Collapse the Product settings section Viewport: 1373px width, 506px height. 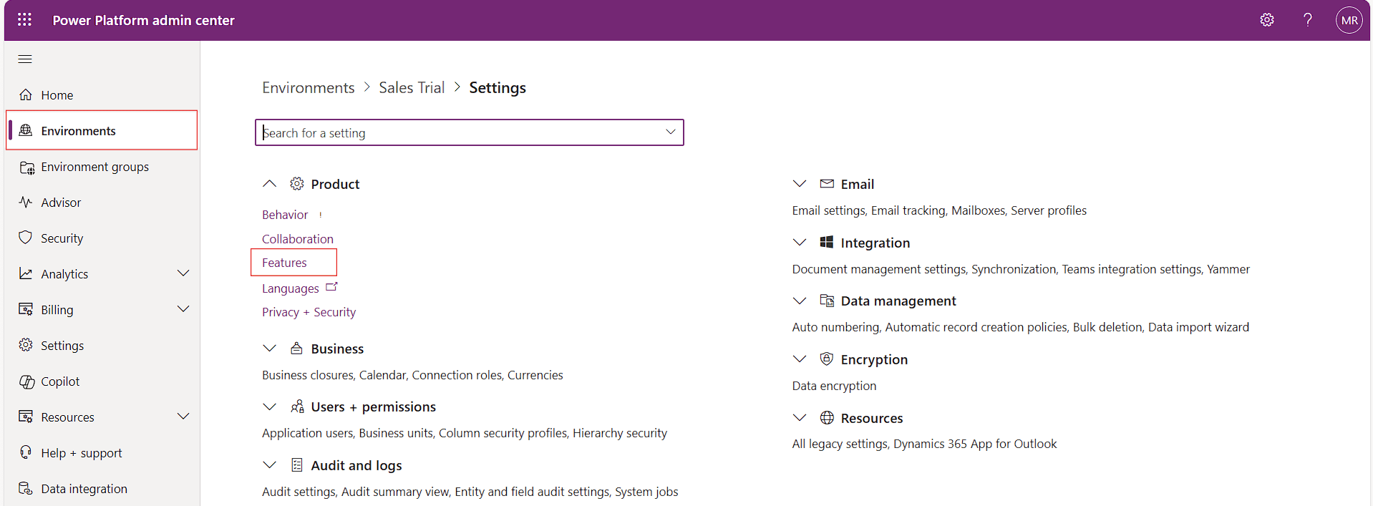pyautogui.click(x=269, y=184)
